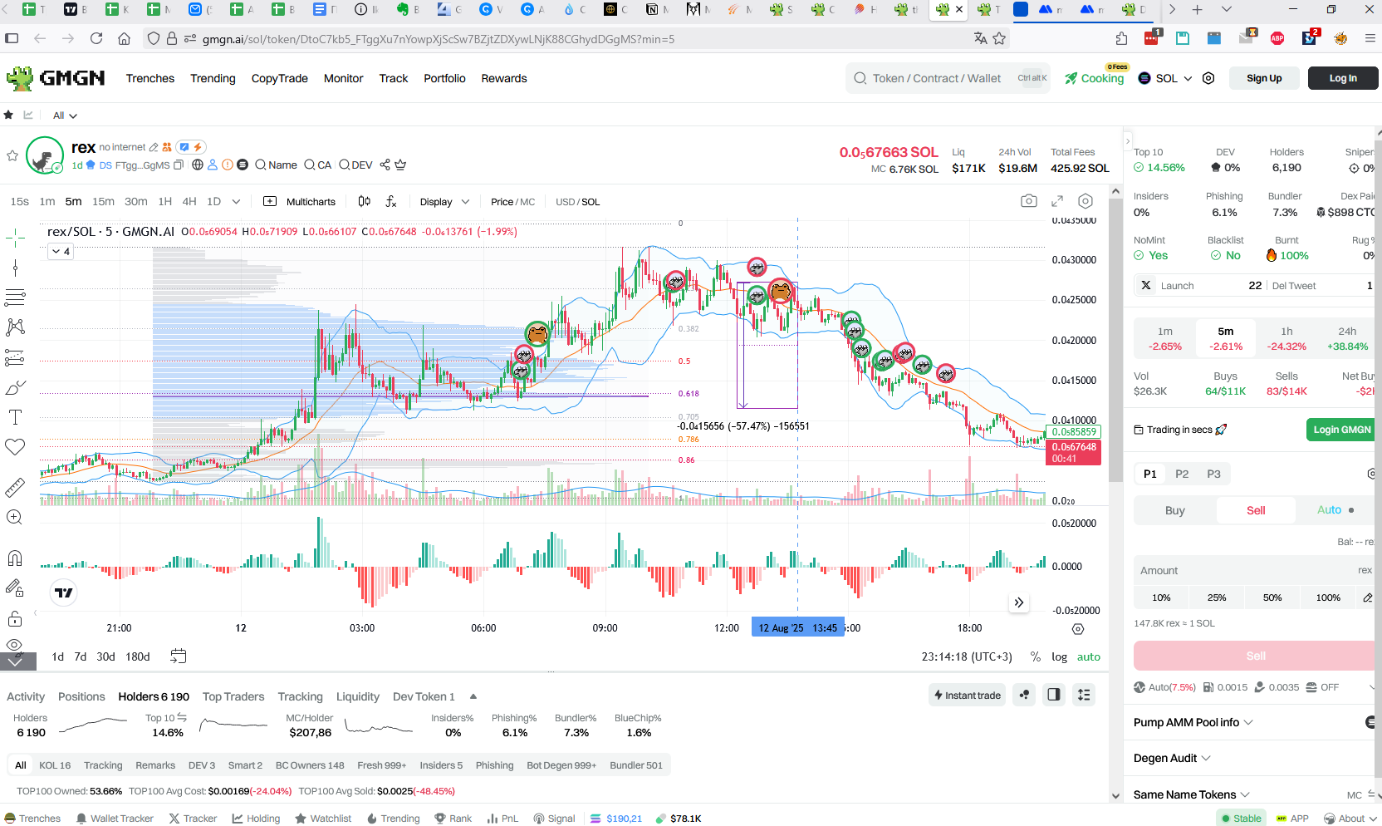This screenshot has width=1382, height=826.
Task: Expand Same Name Tokens section
Action: [x=1192, y=794]
